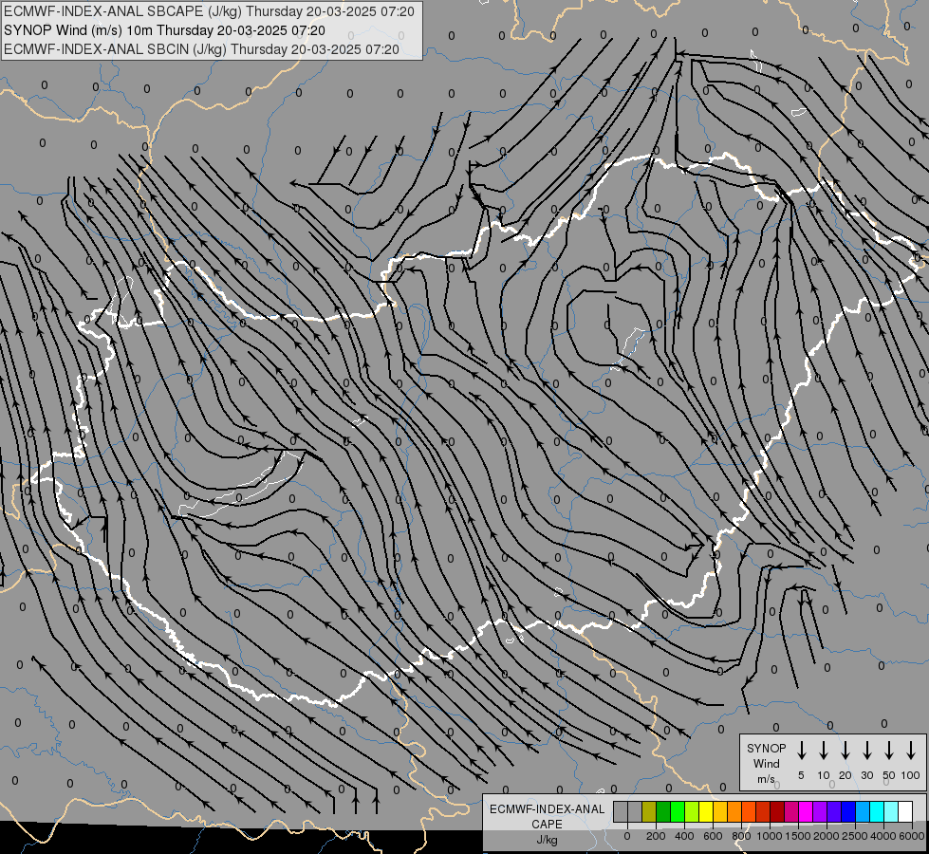Screen dimensions: 929x854
Task: Click the 4000 tick label on CAPE scale
Action: click(x=883, y=836)
